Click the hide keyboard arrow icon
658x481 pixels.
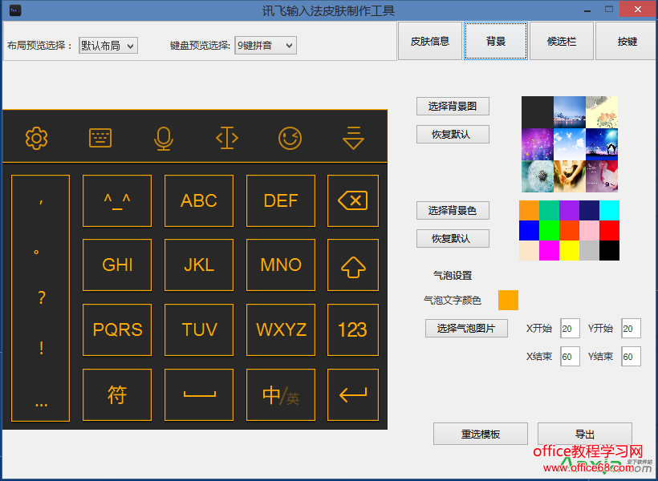click(x=353, y=138)
